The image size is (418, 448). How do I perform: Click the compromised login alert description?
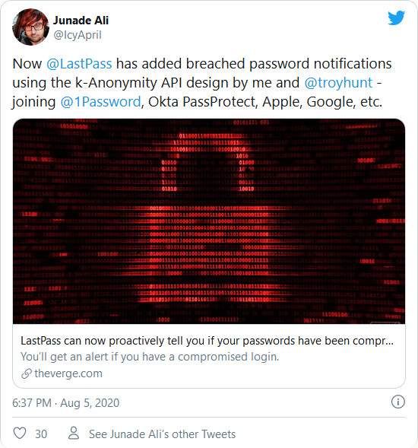click(x=150, y=357)
